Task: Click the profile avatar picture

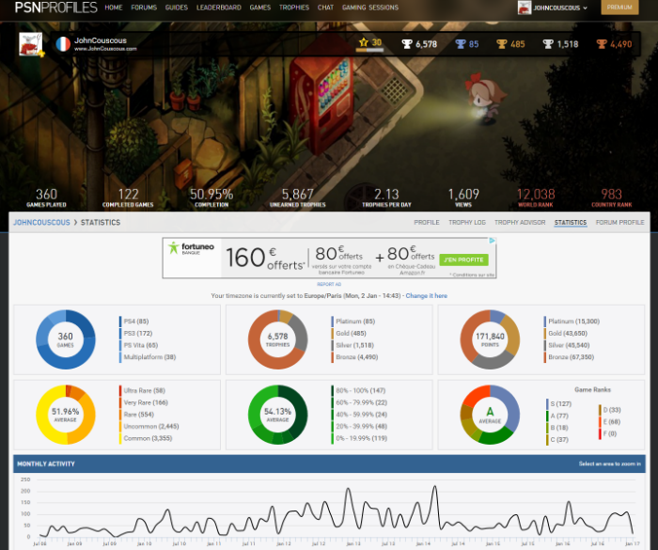Action: (31, 43)
